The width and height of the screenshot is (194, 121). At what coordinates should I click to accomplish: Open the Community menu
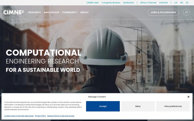pos(70,12)
